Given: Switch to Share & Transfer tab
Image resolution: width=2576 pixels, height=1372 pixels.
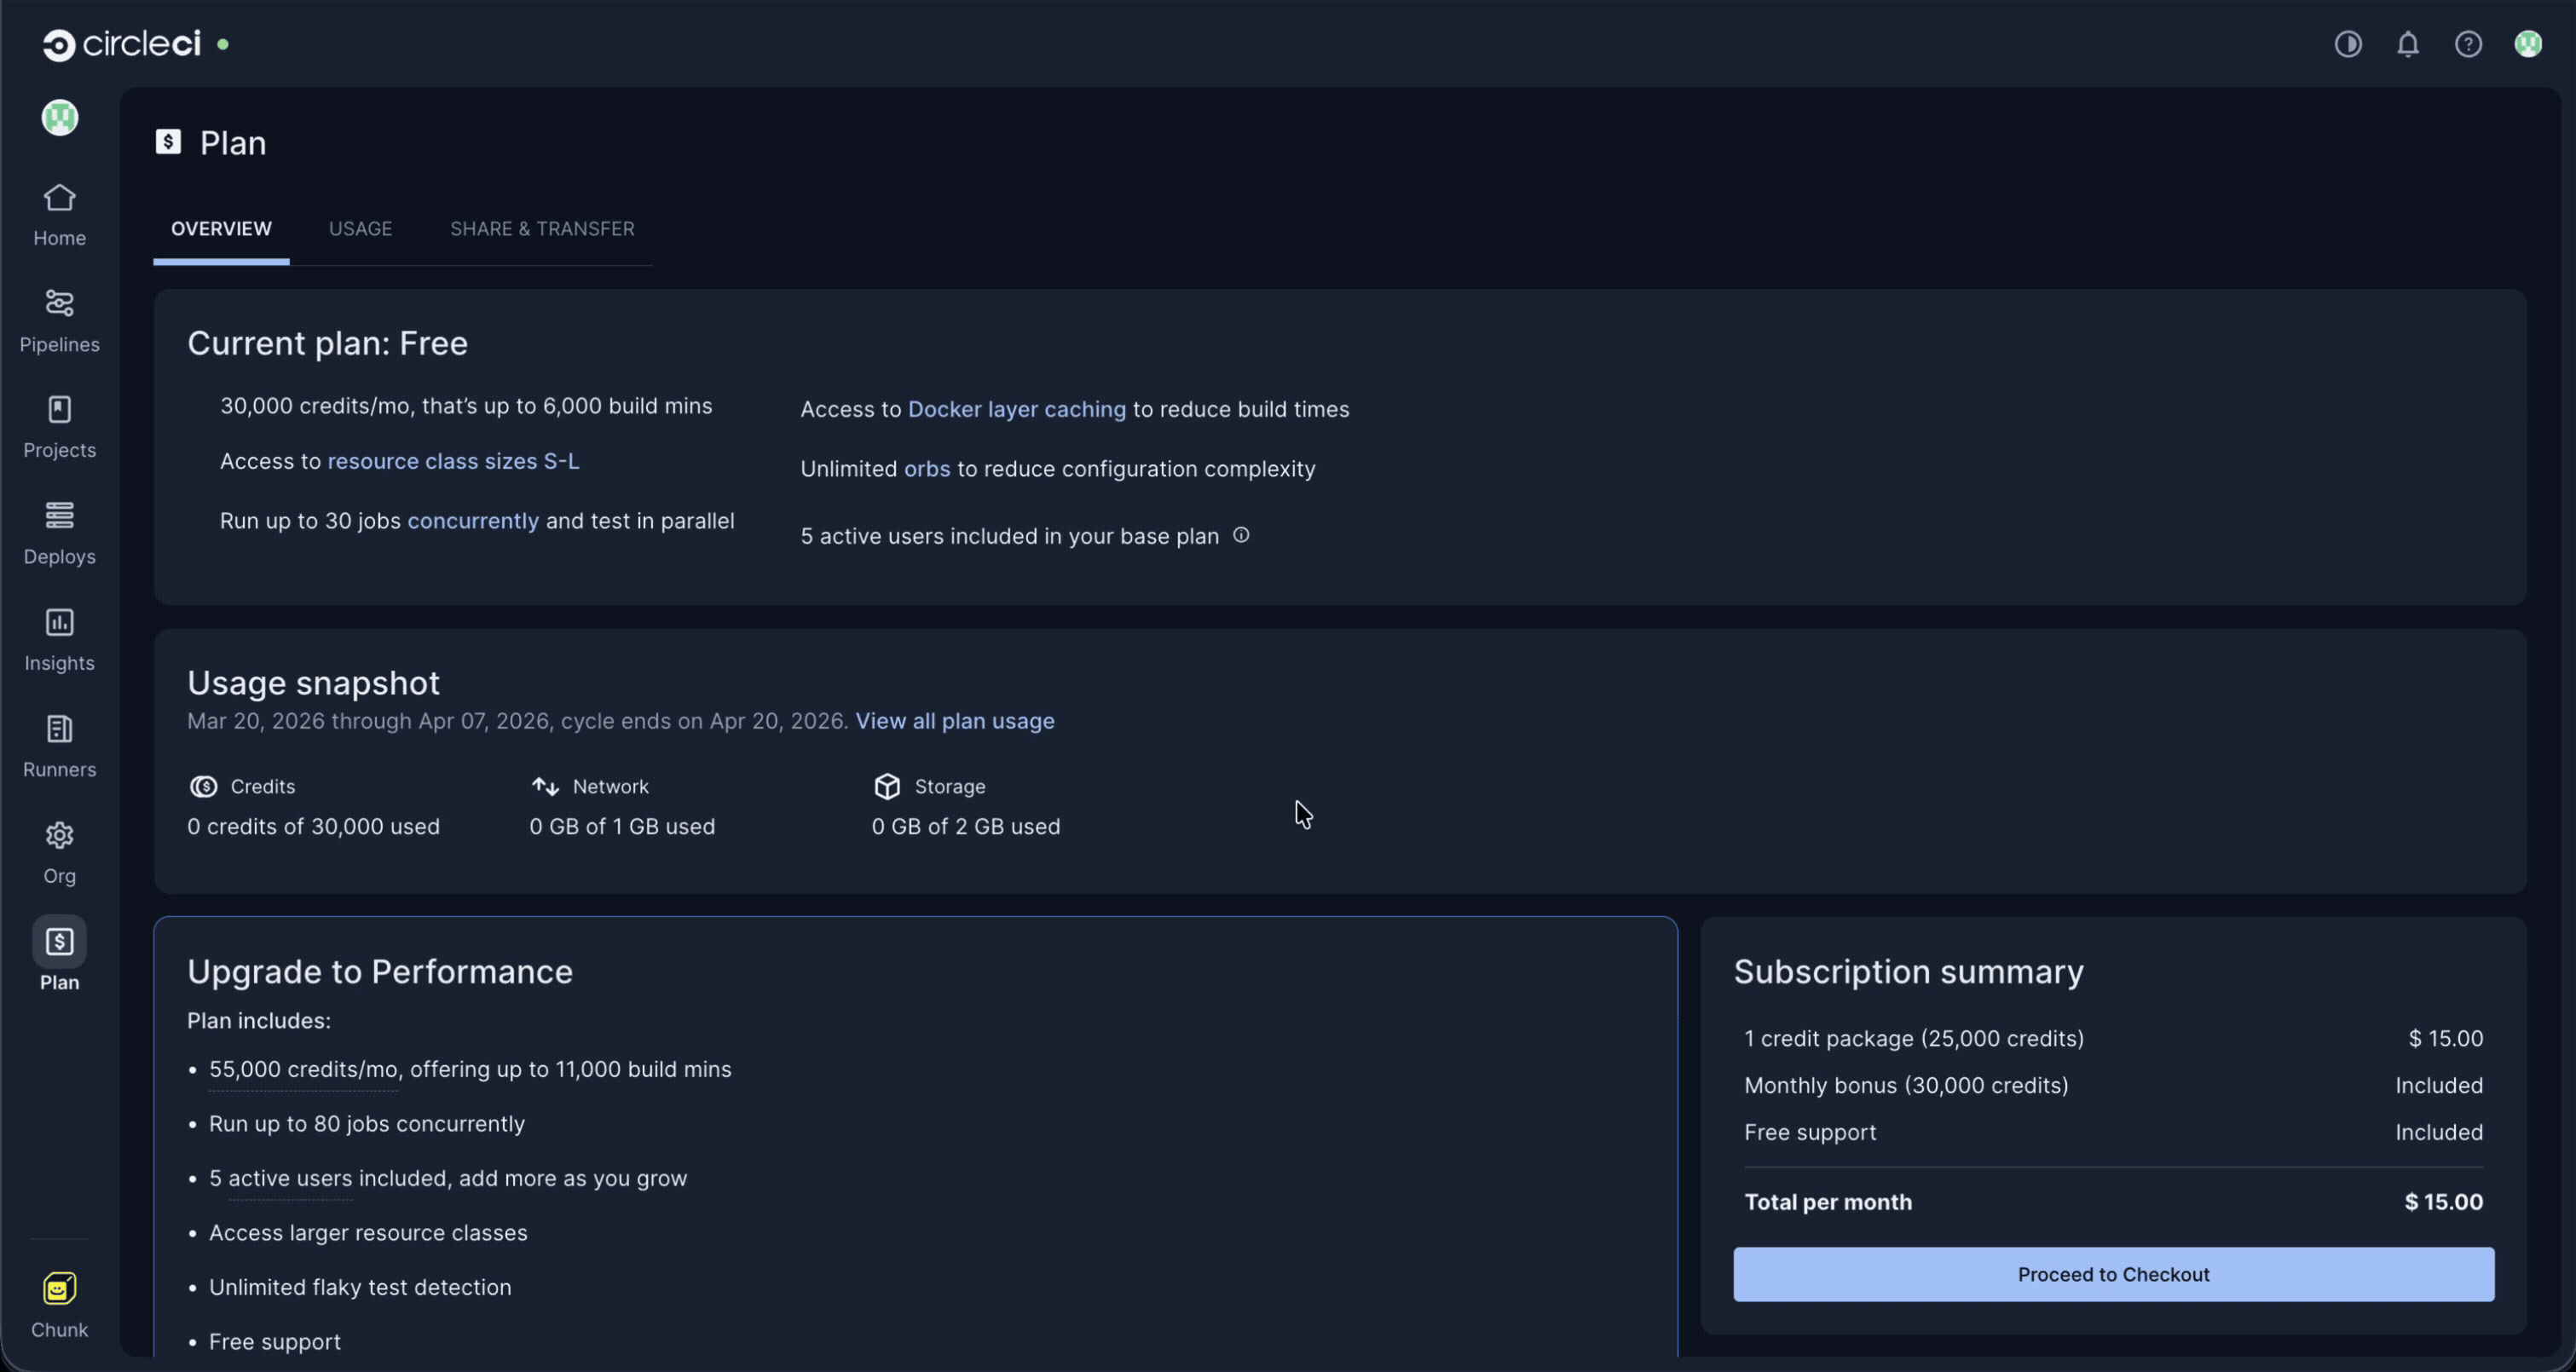Looking at the screenshot, I should 541,229.
